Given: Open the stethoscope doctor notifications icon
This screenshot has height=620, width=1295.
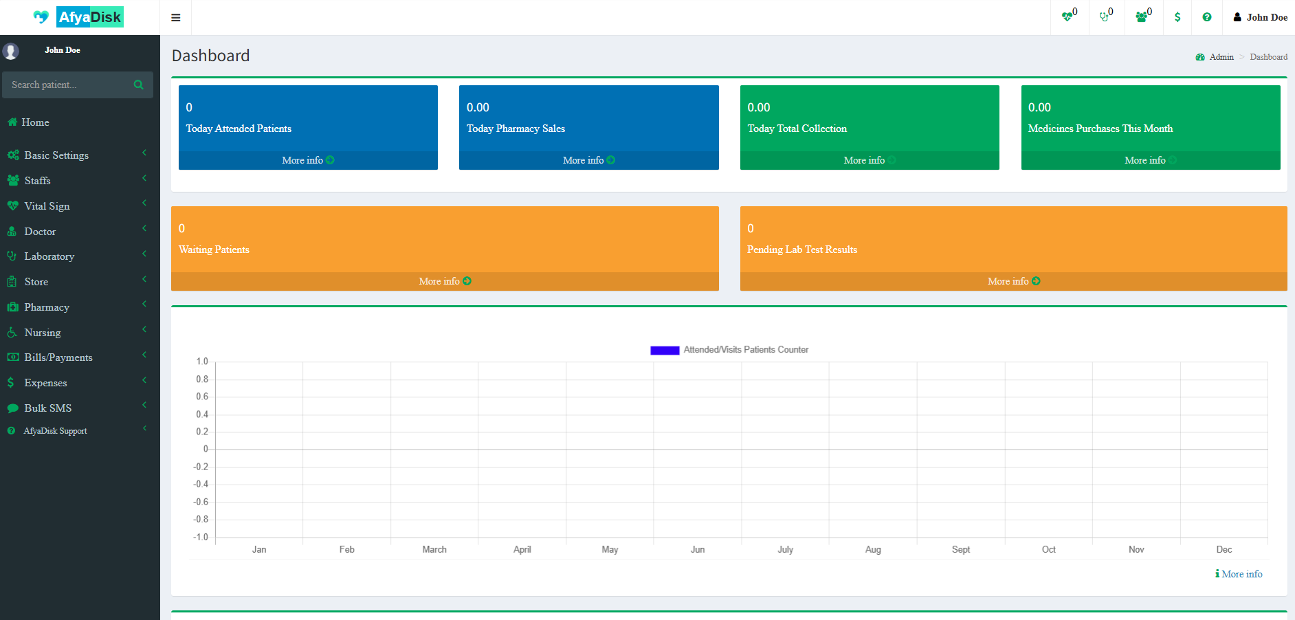Looking at the screenshot, I should point(1104,16).
